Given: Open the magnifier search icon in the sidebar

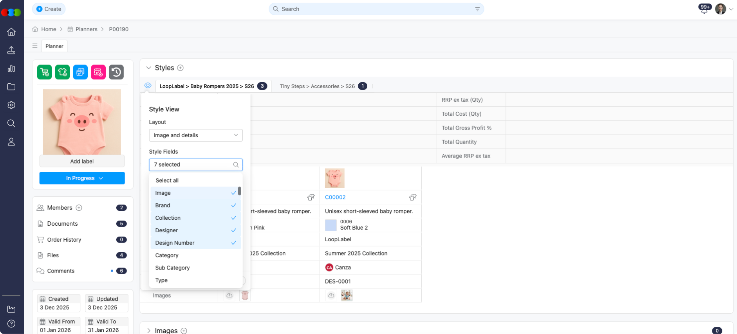Looking at the screenshot, I should coord(11,124).
